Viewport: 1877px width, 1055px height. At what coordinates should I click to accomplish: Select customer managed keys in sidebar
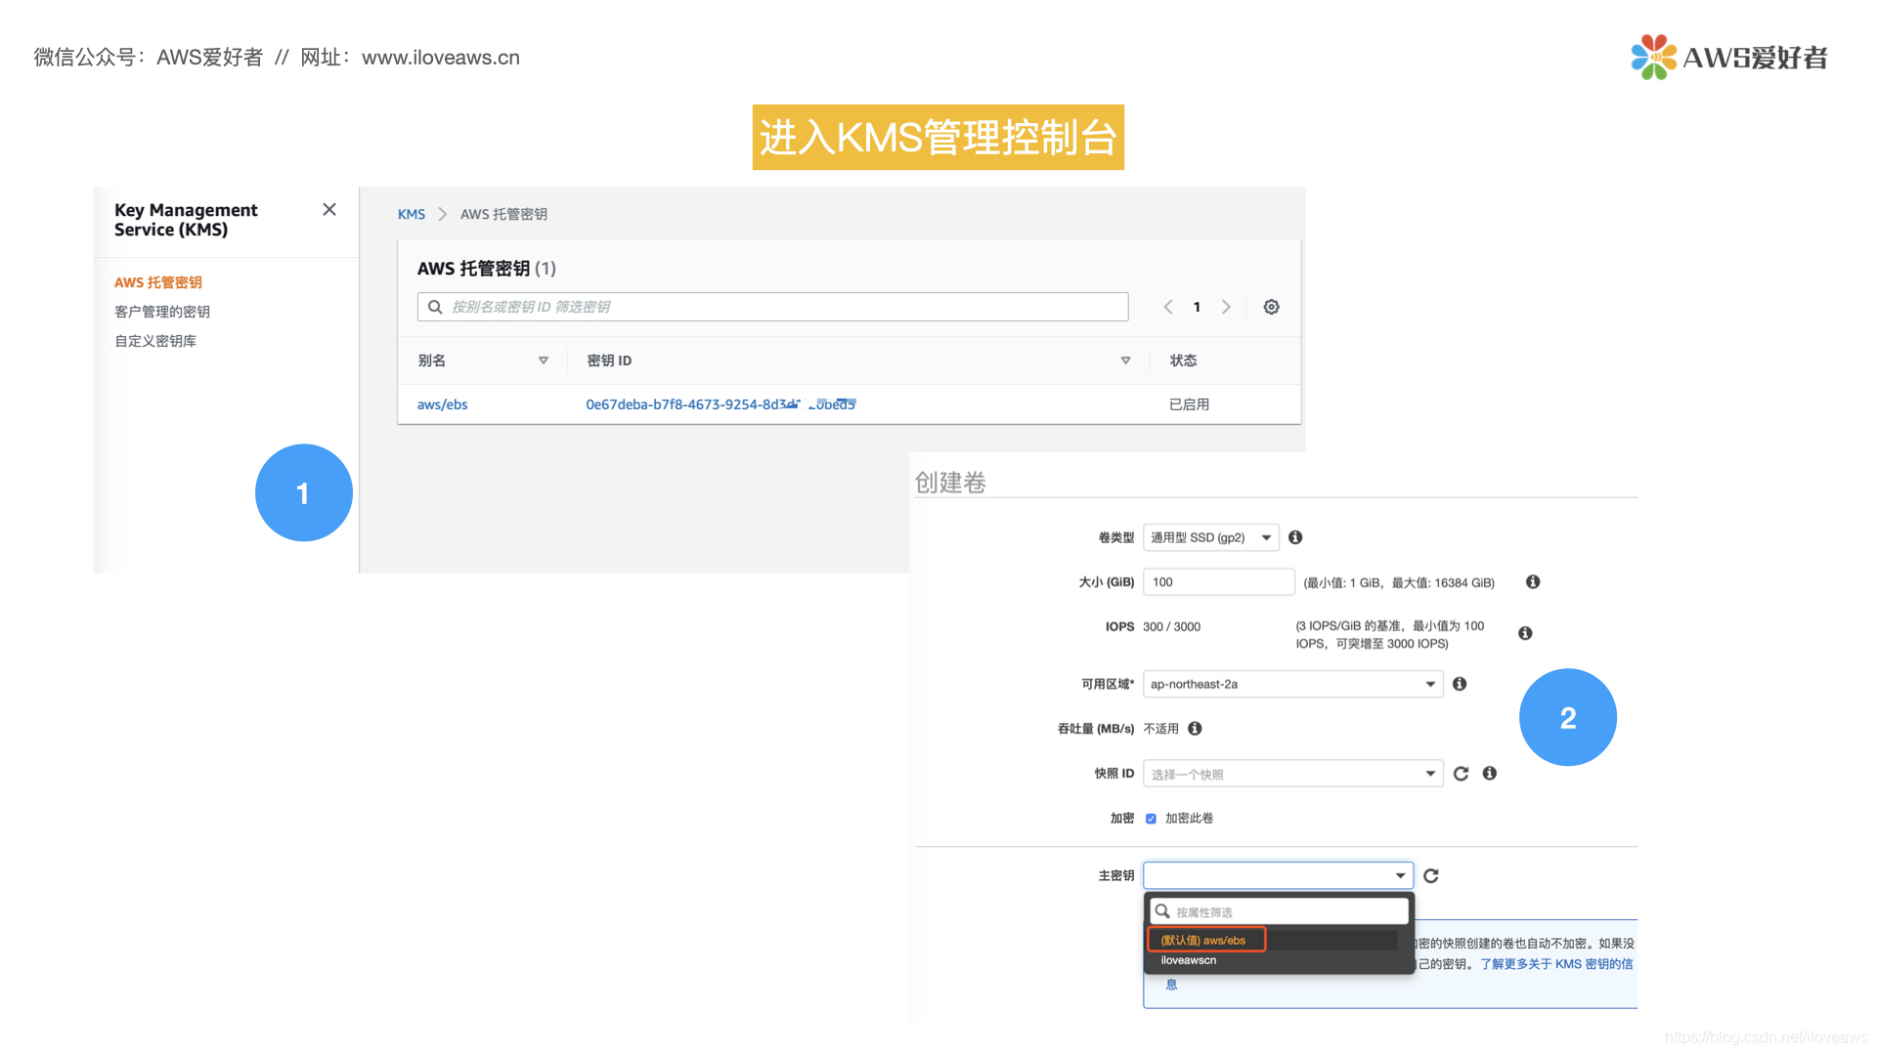(162, 312)
